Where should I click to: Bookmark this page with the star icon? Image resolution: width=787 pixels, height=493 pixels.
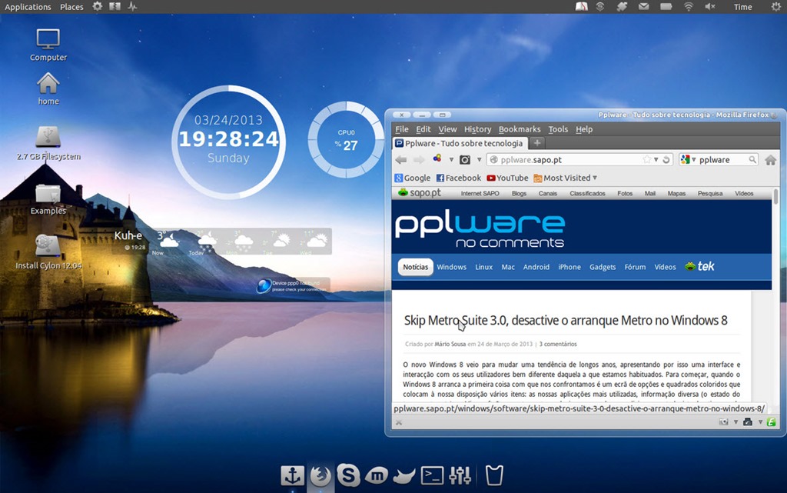[647, 160]
